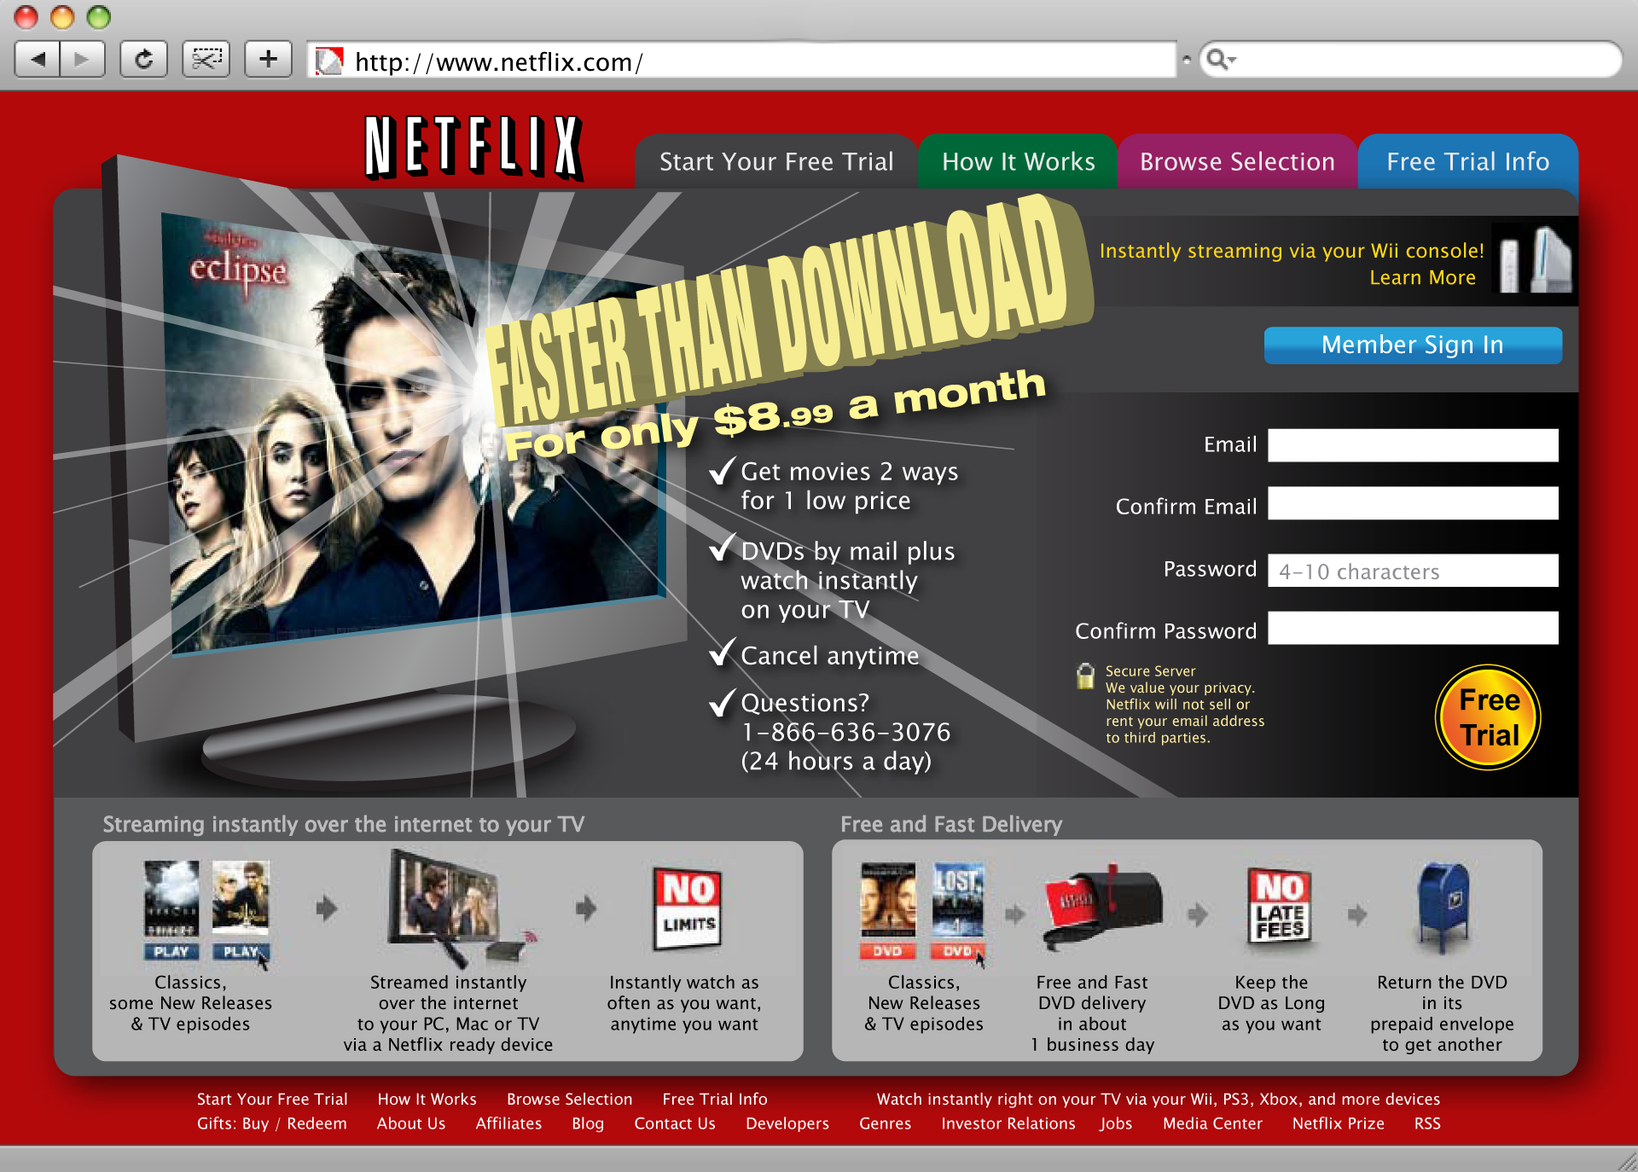The height and width of the screenshot is (1172, 1638).
Task: Open the Free Trial Info tab
Action: click(1467, 161)
